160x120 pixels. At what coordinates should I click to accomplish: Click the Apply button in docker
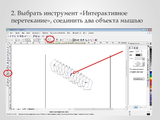(x=142, y=107)
